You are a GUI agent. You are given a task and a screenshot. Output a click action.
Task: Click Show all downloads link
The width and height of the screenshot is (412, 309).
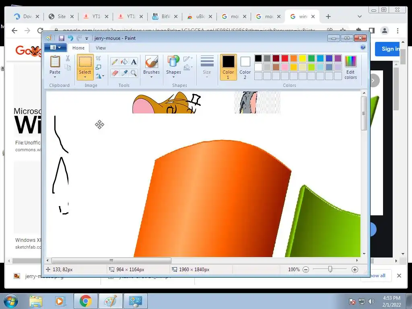(377, 275)
